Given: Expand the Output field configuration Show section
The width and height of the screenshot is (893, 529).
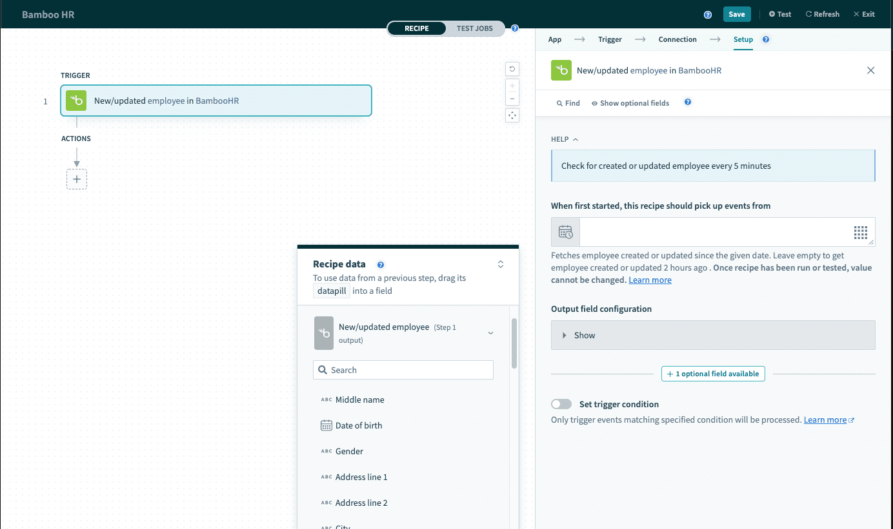Looking at the screenshot, I should point(712,335).
